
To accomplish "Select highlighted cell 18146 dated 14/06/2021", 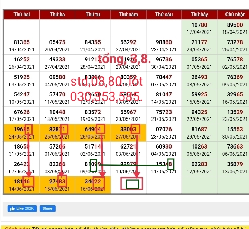I will pos(22,185).
